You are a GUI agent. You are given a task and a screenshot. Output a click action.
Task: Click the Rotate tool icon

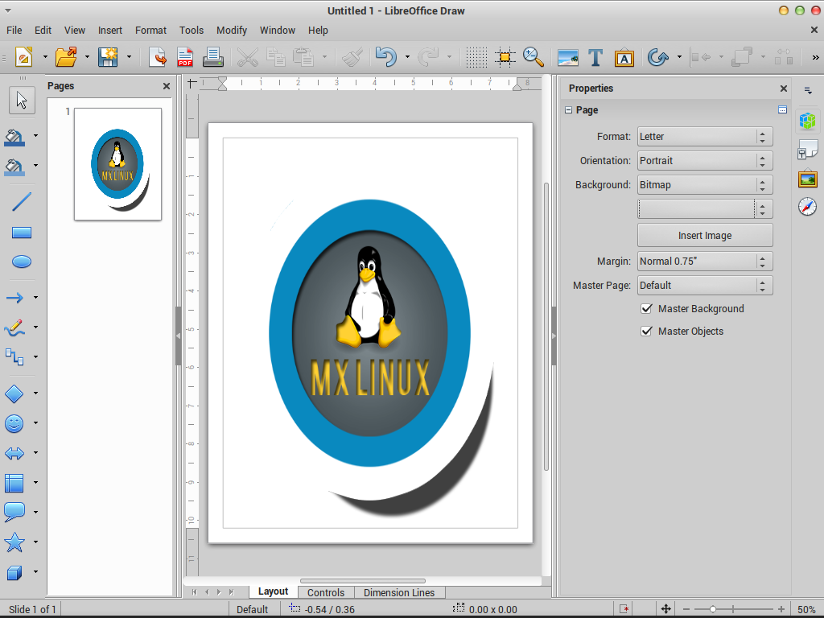pos(657,57)
